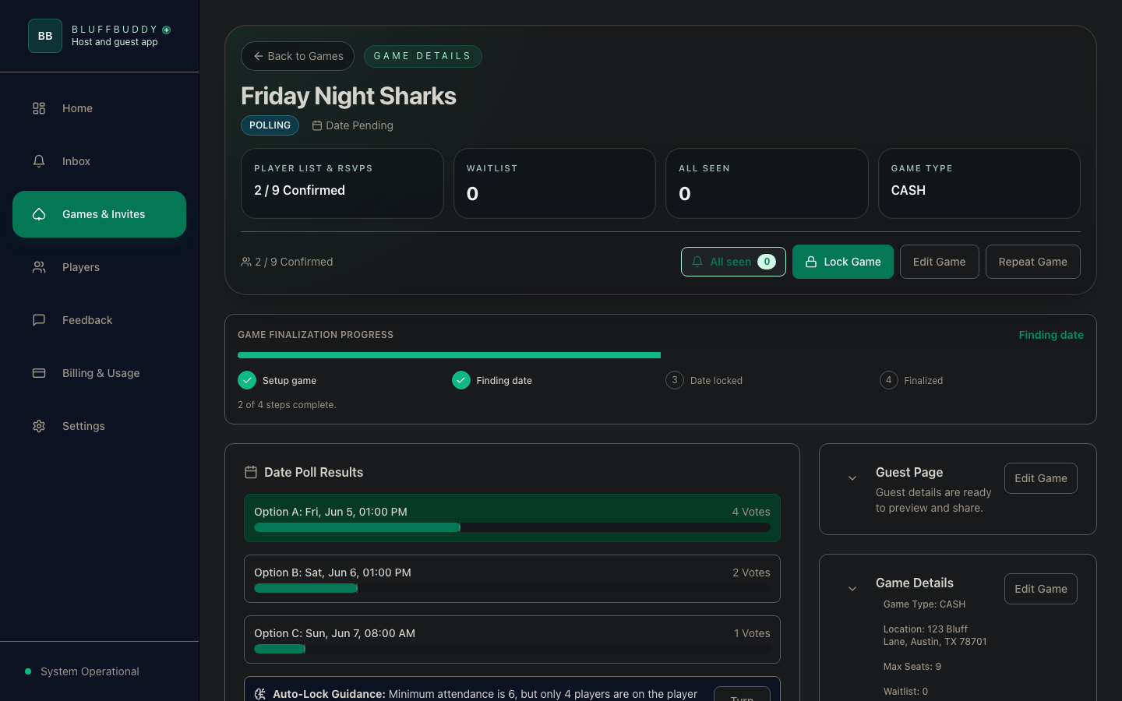Screen dimensions: 1122x701
Task: Click the Games & Invites spade icon
Action: click(x=39, y=214)
